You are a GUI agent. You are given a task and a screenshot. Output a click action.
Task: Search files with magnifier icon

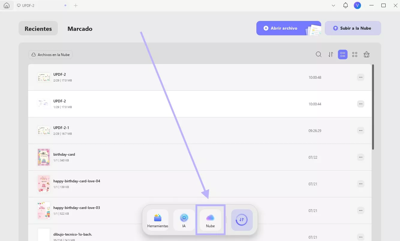[319, 54]
